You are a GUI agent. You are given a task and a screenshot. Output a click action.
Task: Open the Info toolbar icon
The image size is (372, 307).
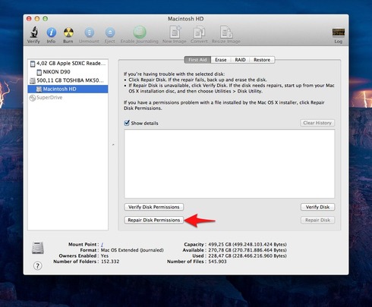(x=52, y=33)
